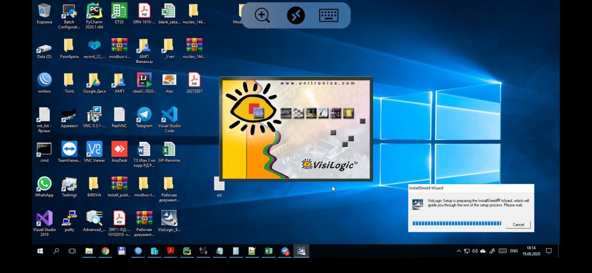The image size is (592, 273).
Task: Select PyCharm 2020.1 x64 shortcut
Action: click(x=94, y=16)
